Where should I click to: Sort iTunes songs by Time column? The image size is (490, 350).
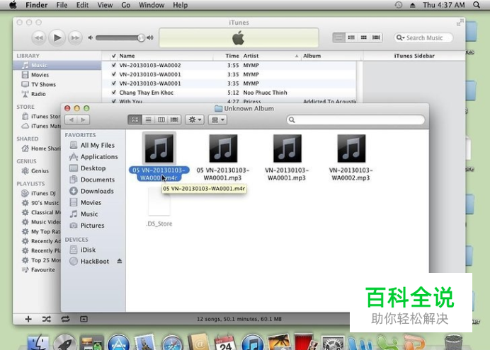click(x=232, y=56)
